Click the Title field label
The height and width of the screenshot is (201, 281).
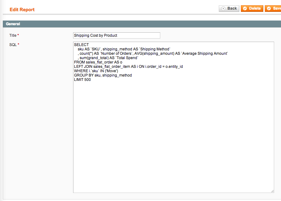13,35
